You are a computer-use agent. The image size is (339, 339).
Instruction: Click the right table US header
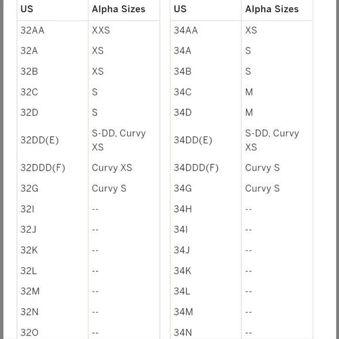point(180,9)
